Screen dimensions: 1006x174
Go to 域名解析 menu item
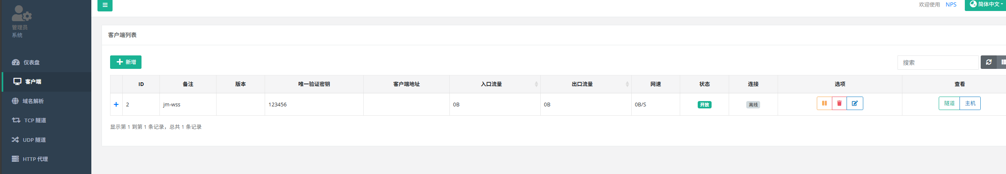click(x=33, y=101)
